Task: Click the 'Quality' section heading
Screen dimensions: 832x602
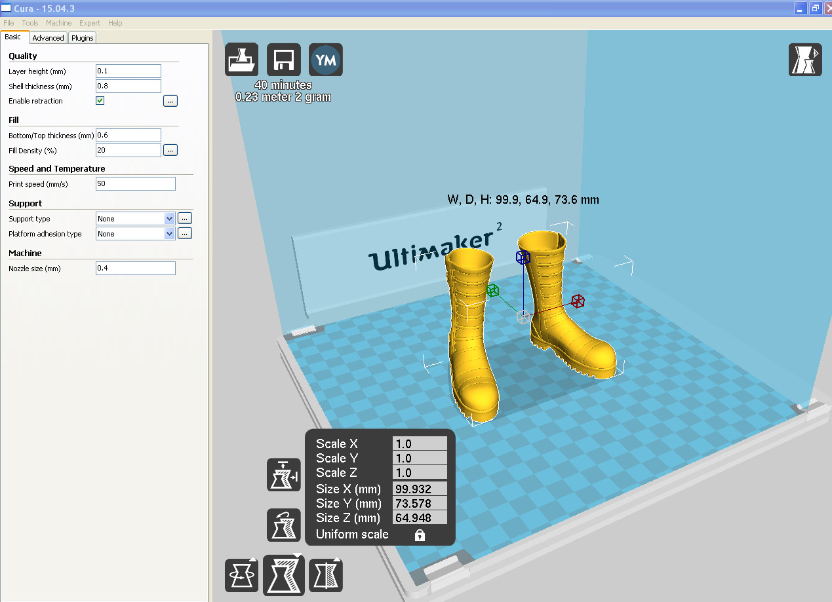Action: (x=23, y=56)
